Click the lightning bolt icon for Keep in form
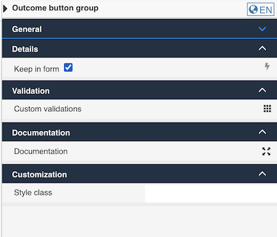277x237 pixels. pos(267,66)
